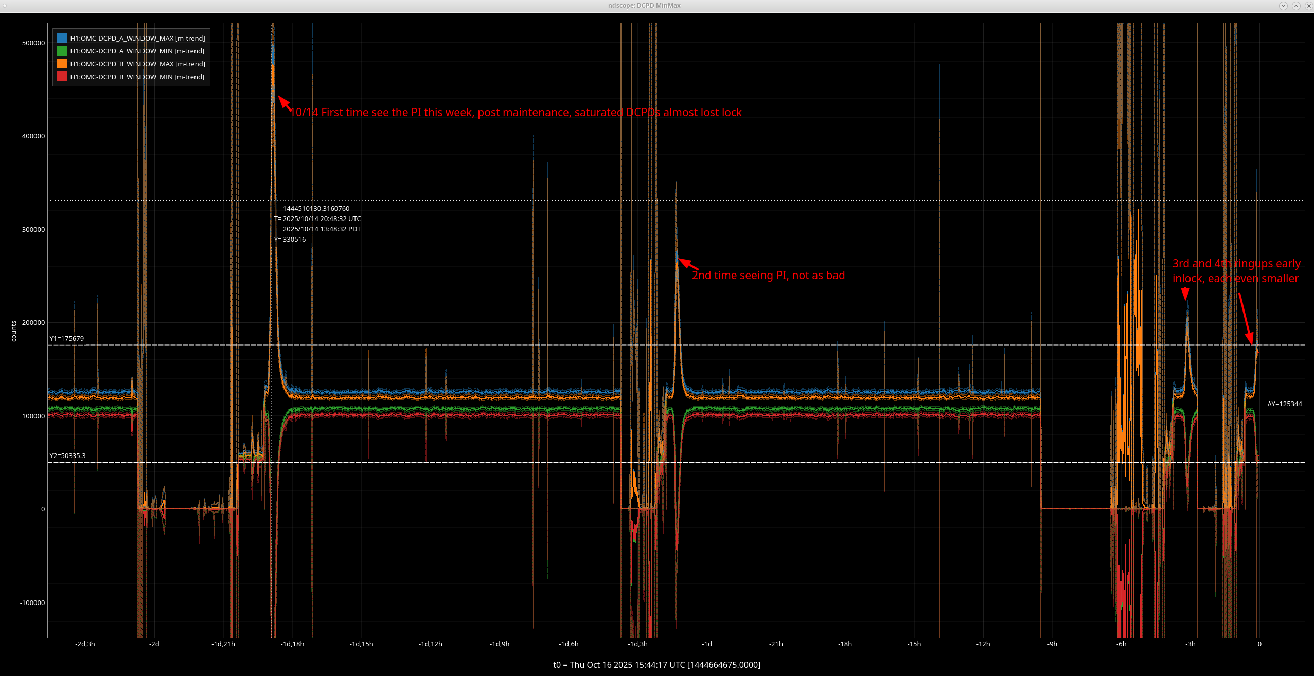Click the ΔY=125344 cursor difference label
Viewport: 1314px width, 676px height.
(1284, 404)
